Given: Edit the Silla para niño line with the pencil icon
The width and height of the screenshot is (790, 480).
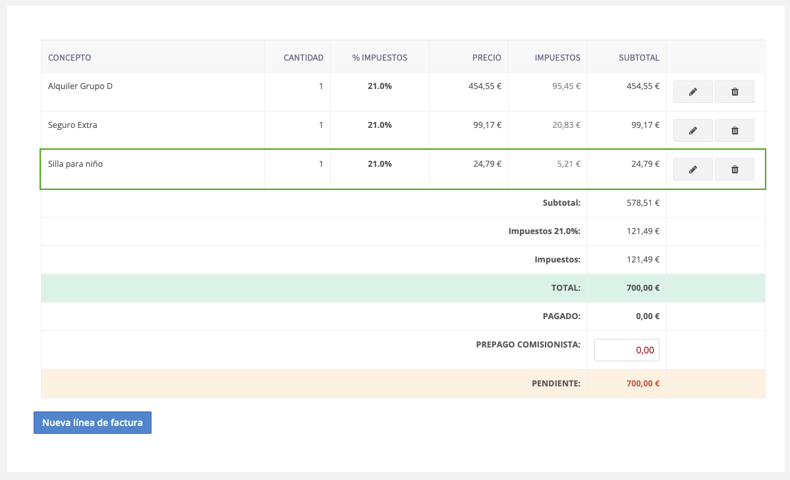Looking at the screenshot, I should [x=692, y=169].
